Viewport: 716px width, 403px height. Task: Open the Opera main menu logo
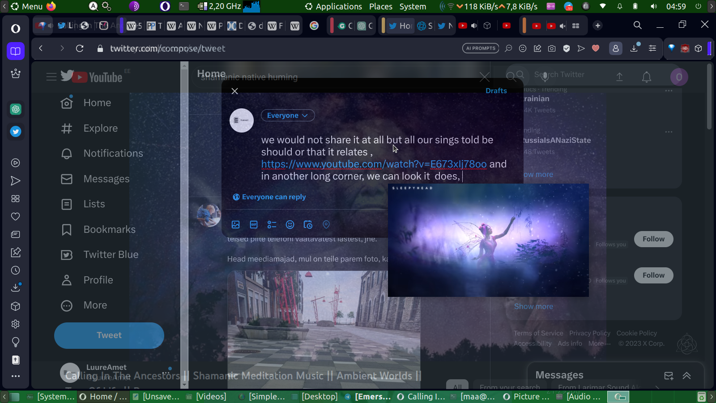(16, 29)
